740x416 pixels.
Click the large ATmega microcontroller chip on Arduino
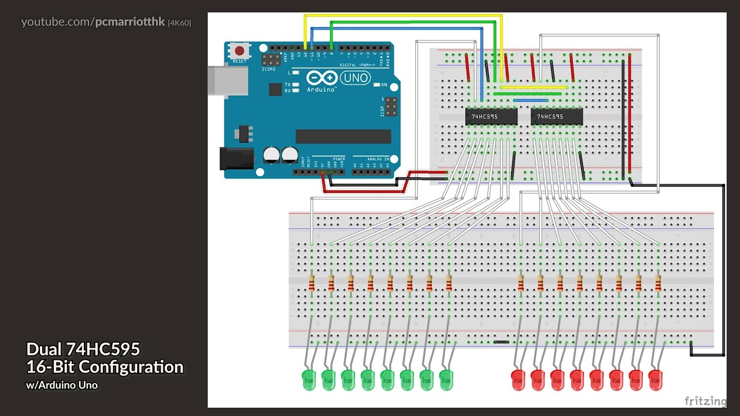[x=343, y=136]
